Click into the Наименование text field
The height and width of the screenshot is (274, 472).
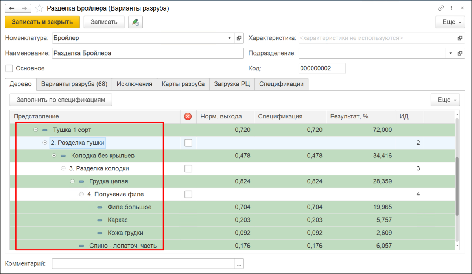147,53
